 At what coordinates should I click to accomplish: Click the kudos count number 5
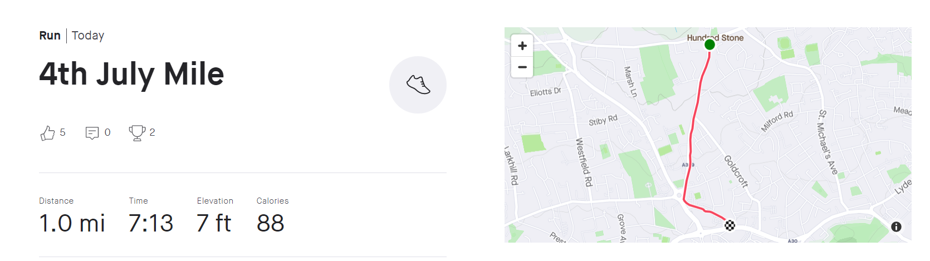pos(62,132)
